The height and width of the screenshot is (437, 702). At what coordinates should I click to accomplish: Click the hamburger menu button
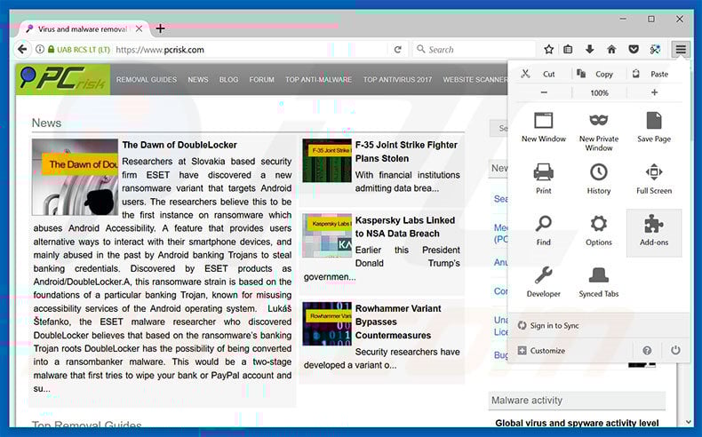pyautogui.click(x=681, y=49)
